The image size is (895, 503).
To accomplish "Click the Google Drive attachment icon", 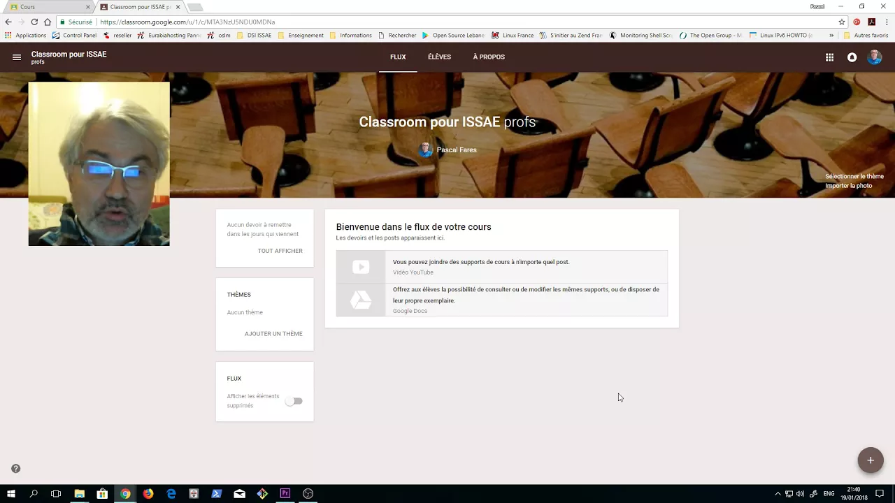I will (x=361, y=300).
